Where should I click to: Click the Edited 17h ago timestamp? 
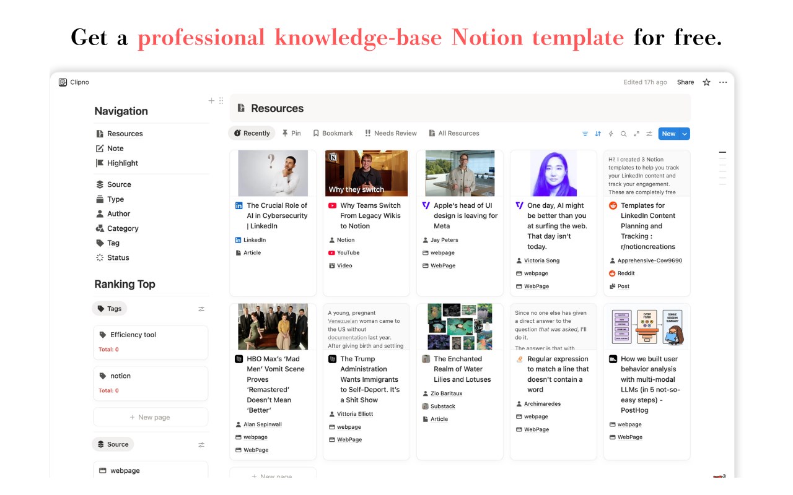tap(645, 82)
